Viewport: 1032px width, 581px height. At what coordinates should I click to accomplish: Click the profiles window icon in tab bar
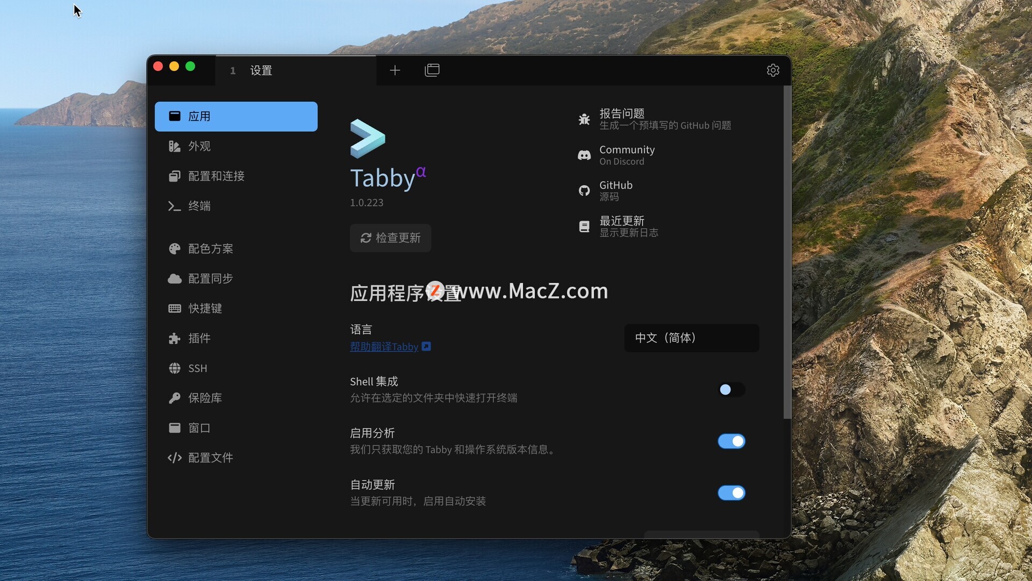432,70
